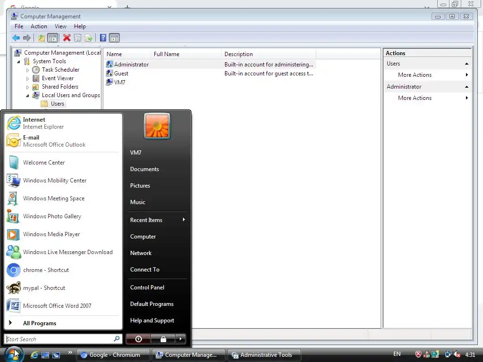Open Properties from the toolbar
Screen dimensions: 483x362
78,38
